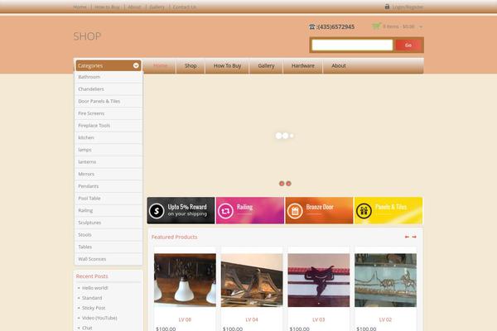Open the Stools category

click(x=109, y=235)
